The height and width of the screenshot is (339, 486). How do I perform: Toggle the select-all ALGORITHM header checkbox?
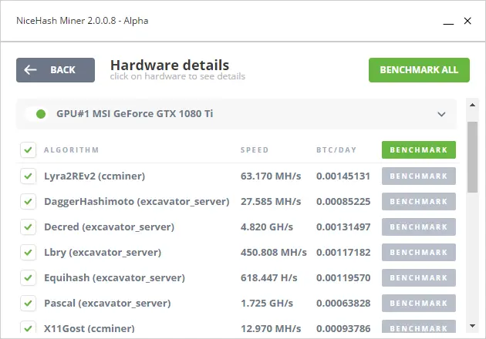(29, 149)
